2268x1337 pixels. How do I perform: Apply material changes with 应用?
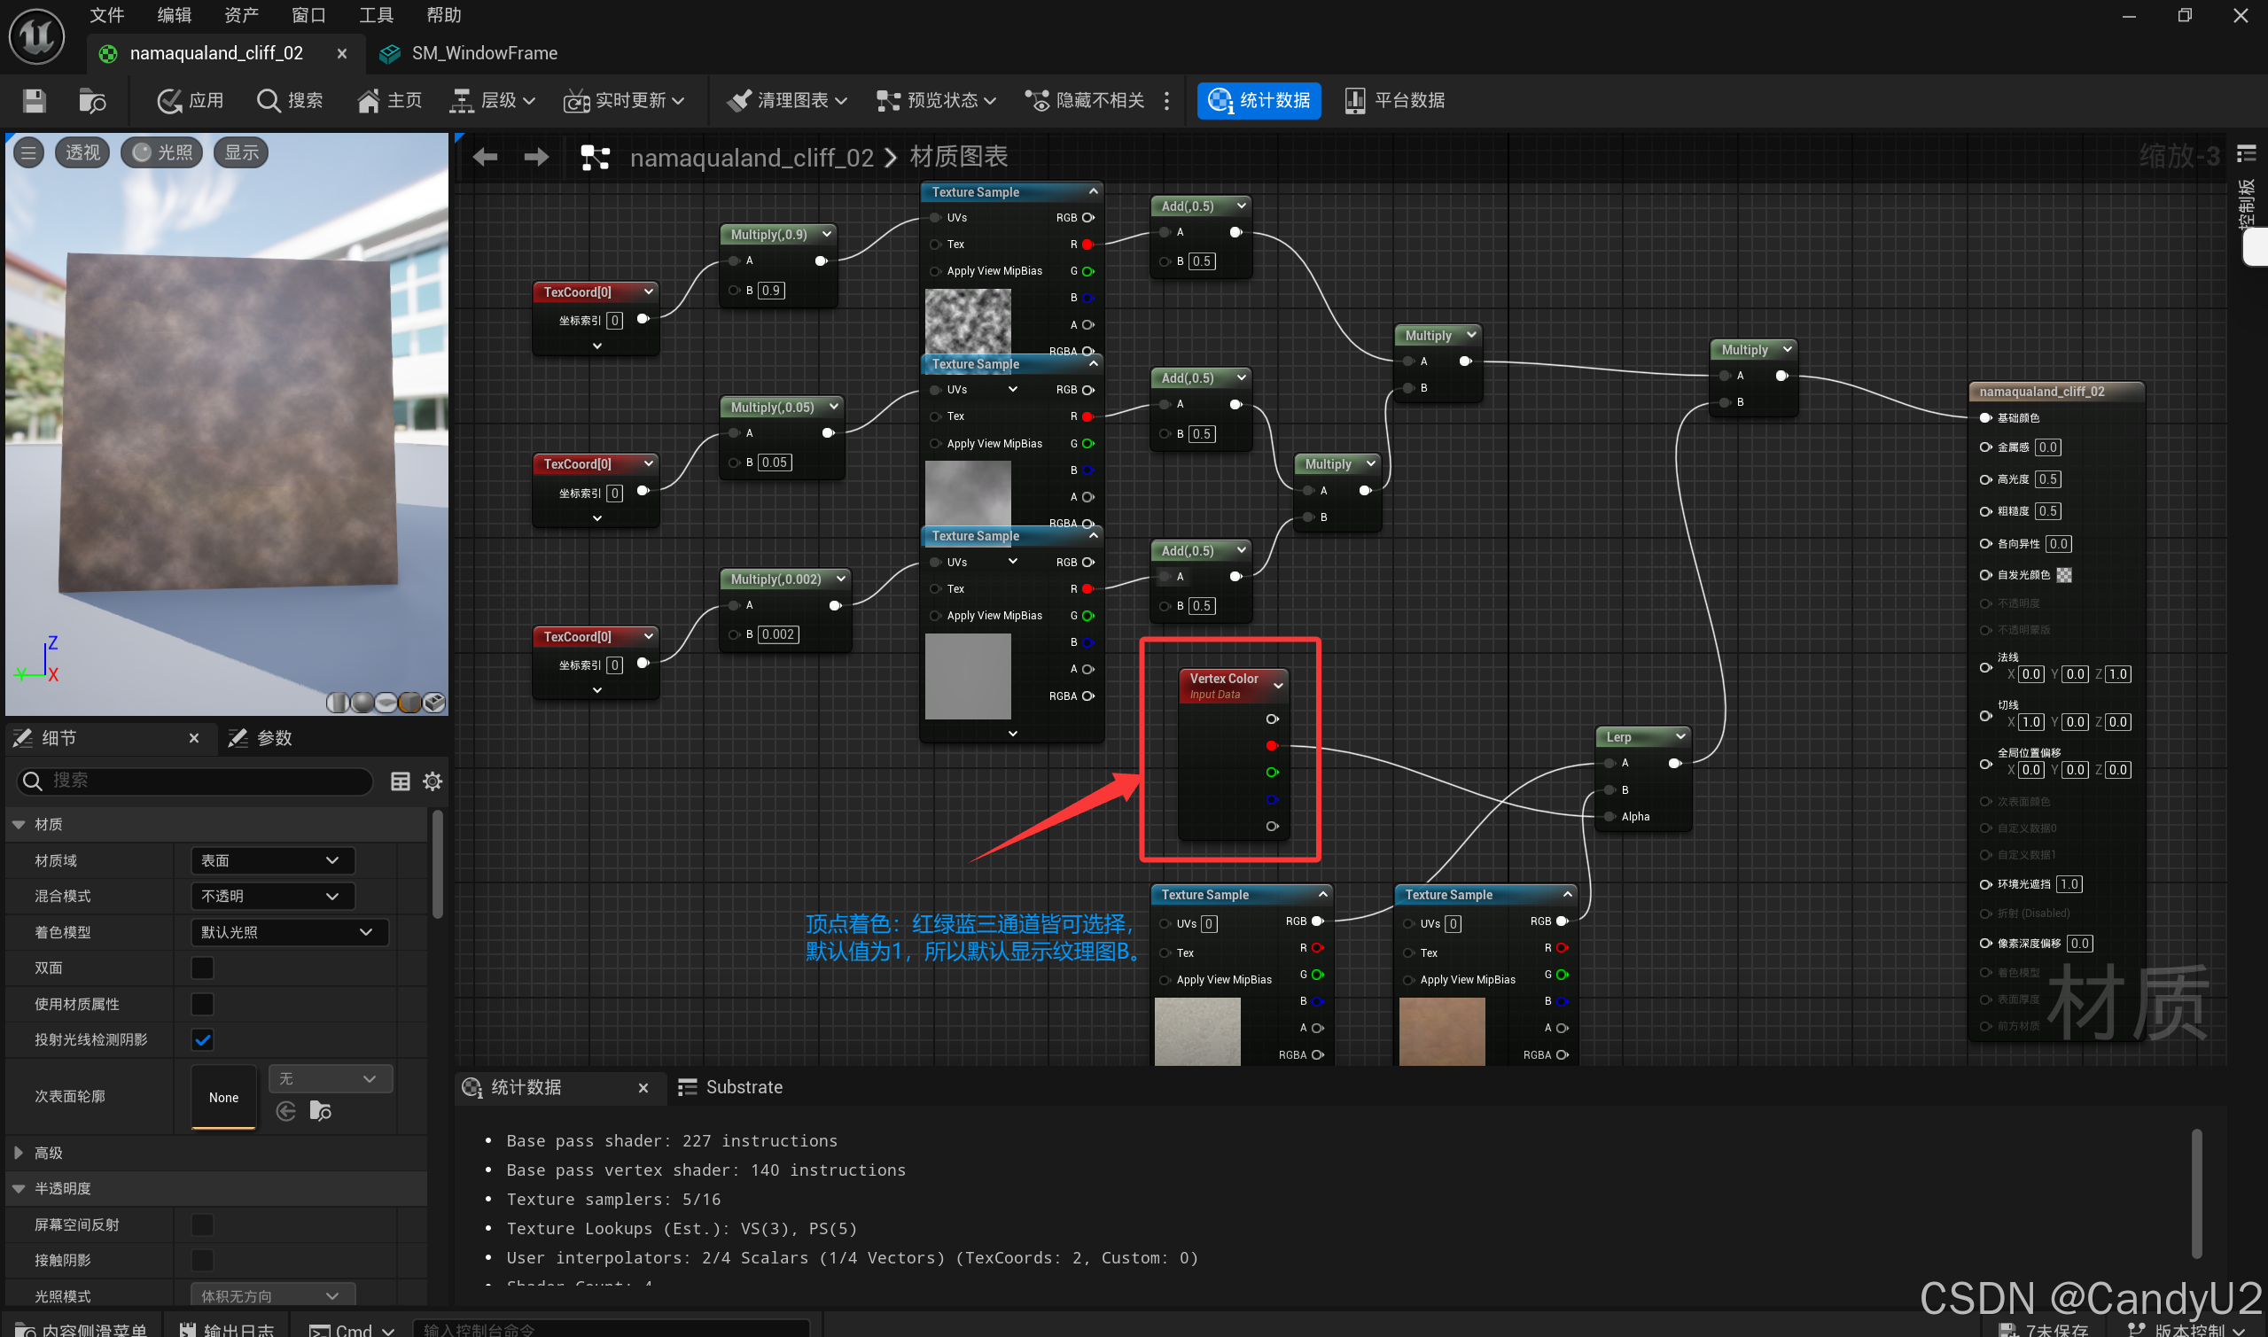coord(190,100)
